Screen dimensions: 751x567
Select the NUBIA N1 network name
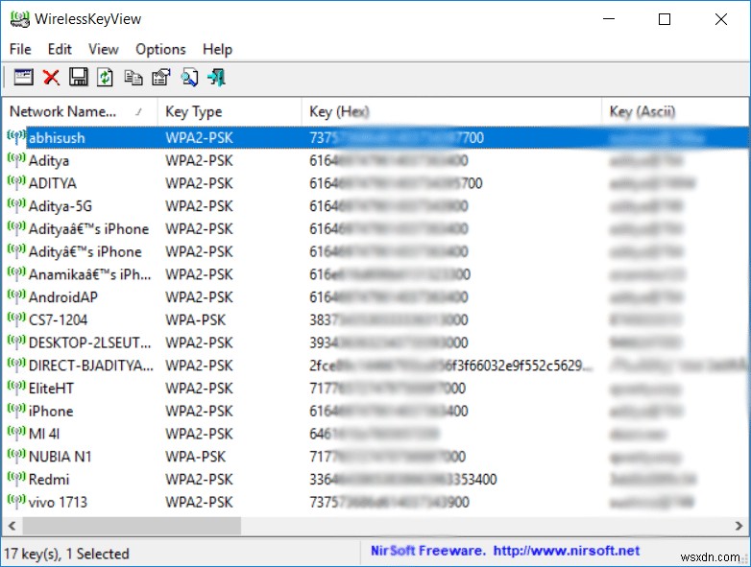[x=60, y=456]
